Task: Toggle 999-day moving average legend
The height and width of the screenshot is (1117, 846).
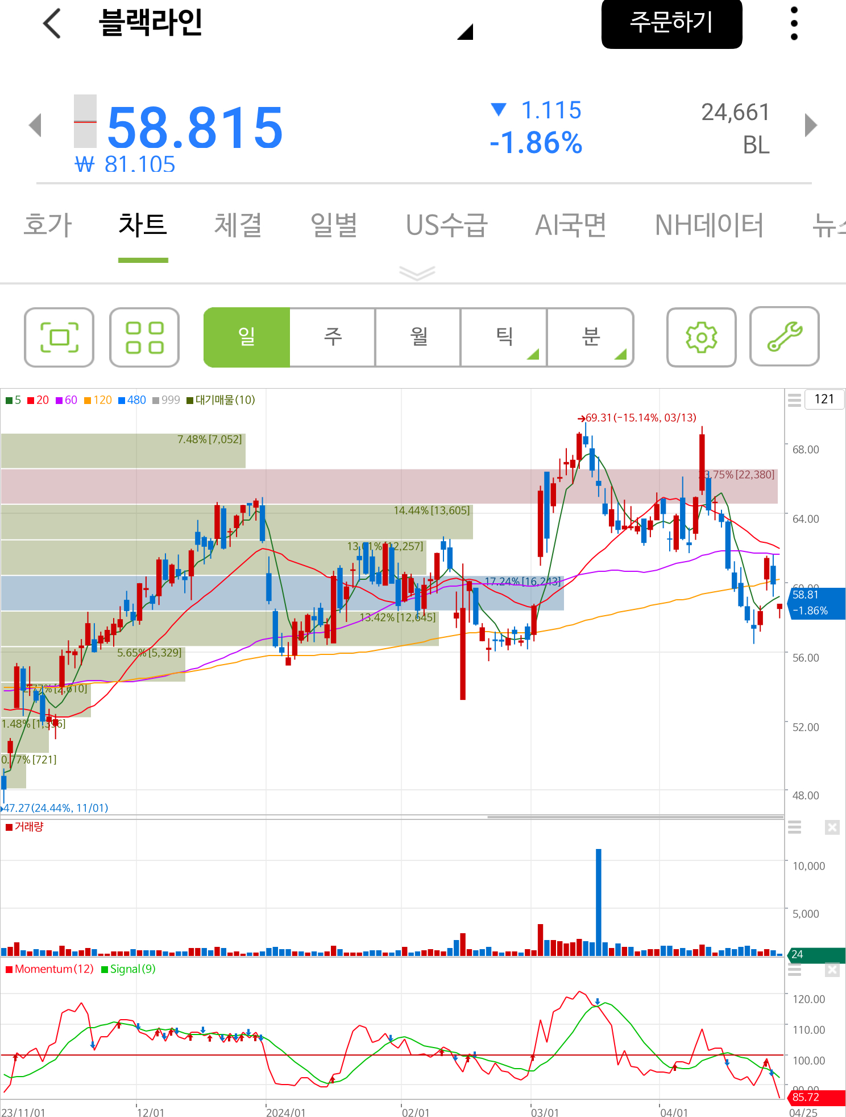Action: point(166,400)
